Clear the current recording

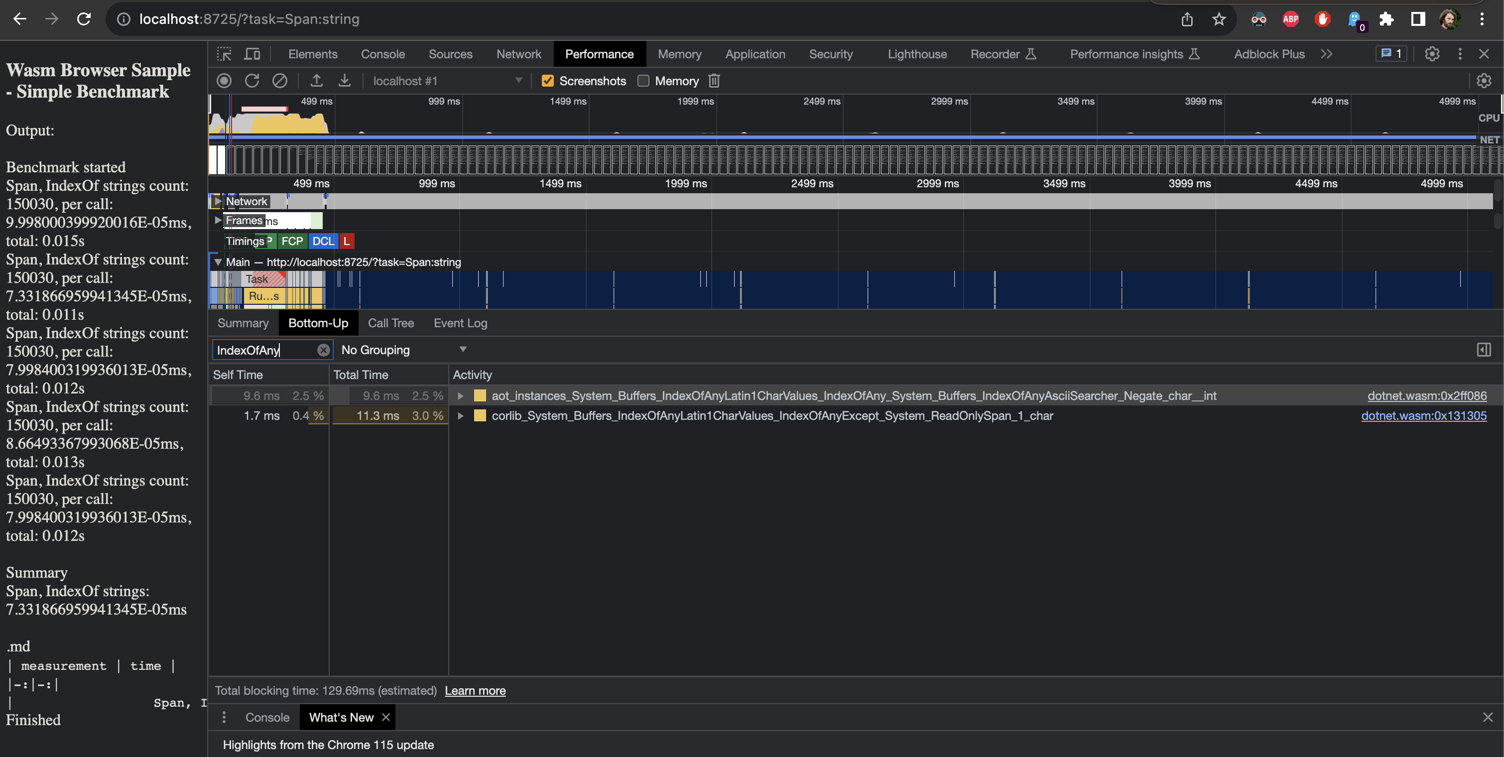280,81
